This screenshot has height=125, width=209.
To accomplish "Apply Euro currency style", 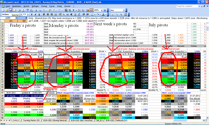I will 71,14.
